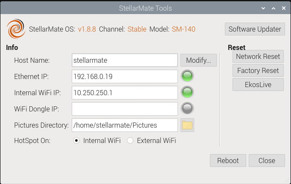Open EkosLive settings
The image size is (291, 184).
258,85
